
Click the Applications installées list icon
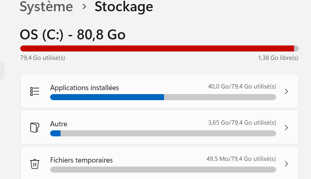pyautogui.click(x=35, y=91)
